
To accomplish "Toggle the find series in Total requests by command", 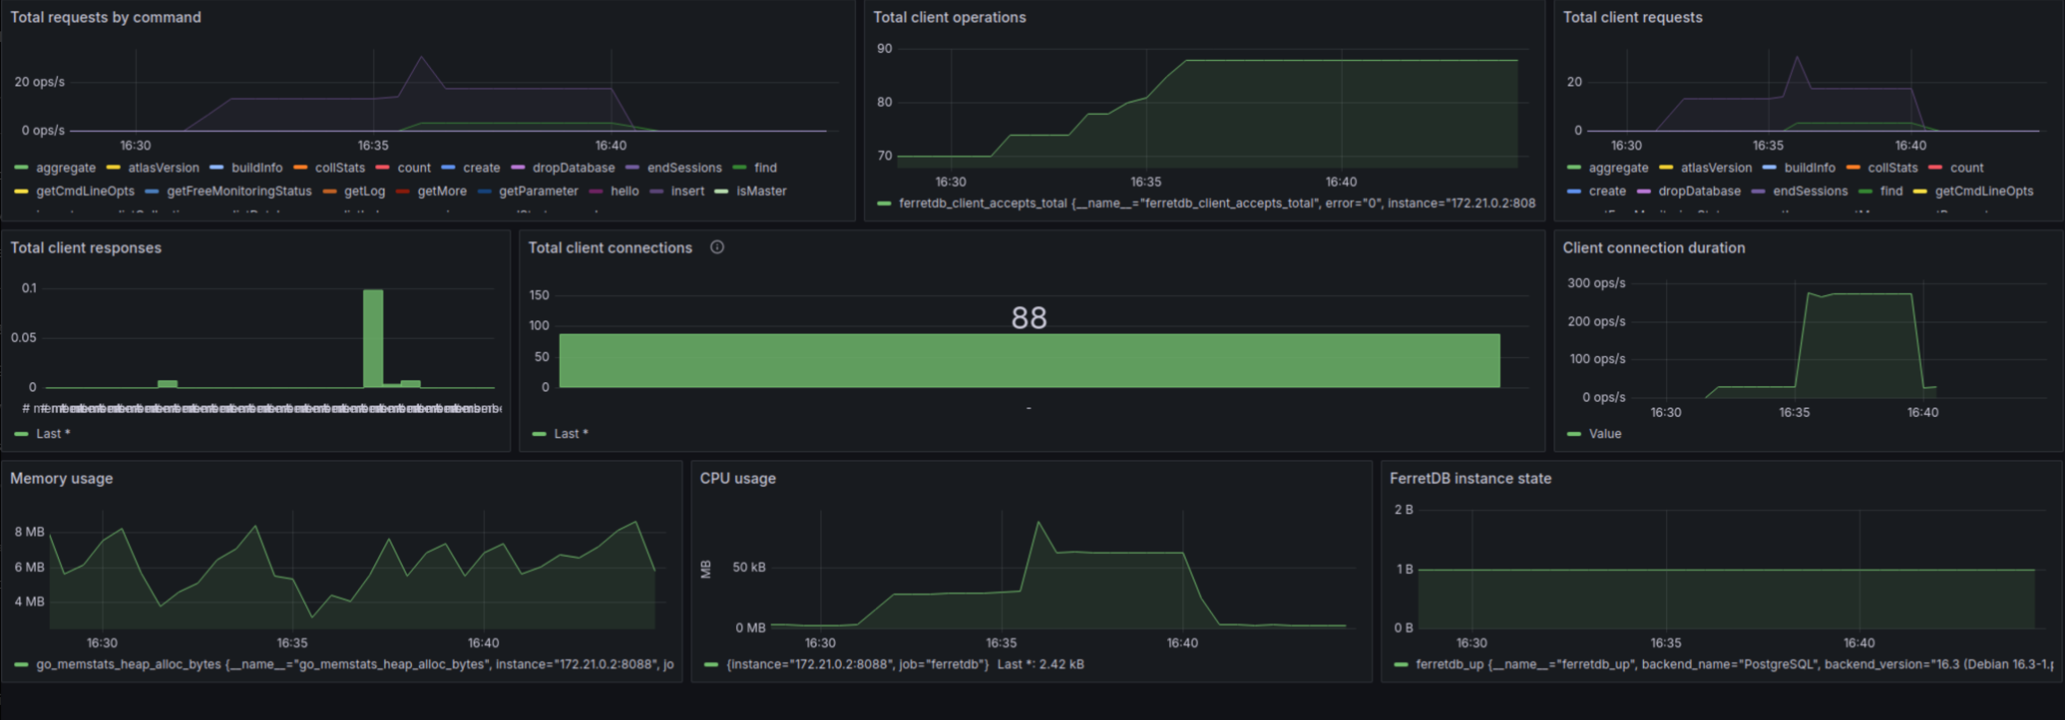I will [766, 167].
